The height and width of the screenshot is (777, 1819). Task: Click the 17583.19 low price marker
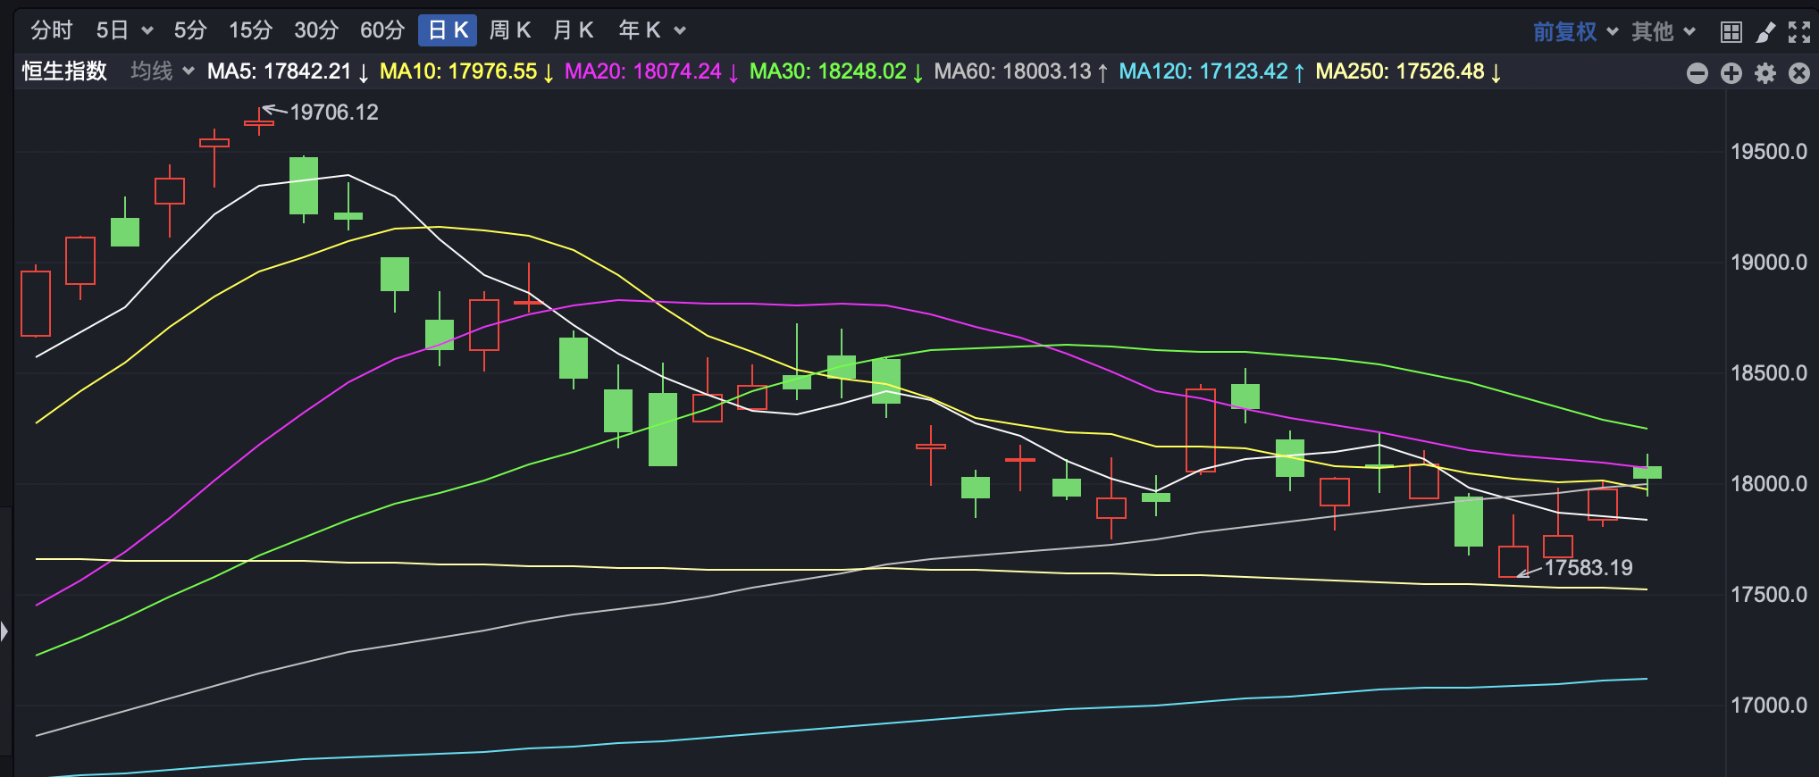1588,568
